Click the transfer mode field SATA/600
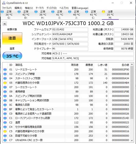The width and height of the screenshot is (136, 144). coord(70,44)
